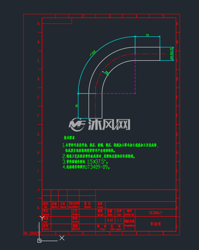Click the "Scale" header cell
199x250 pixels.
(x=119, y=212)
